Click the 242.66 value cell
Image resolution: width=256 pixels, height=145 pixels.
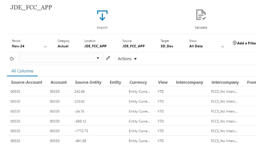(x=80, y=91)
